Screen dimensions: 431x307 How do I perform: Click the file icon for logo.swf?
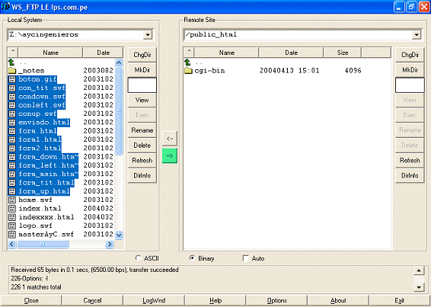coord(12,225)
